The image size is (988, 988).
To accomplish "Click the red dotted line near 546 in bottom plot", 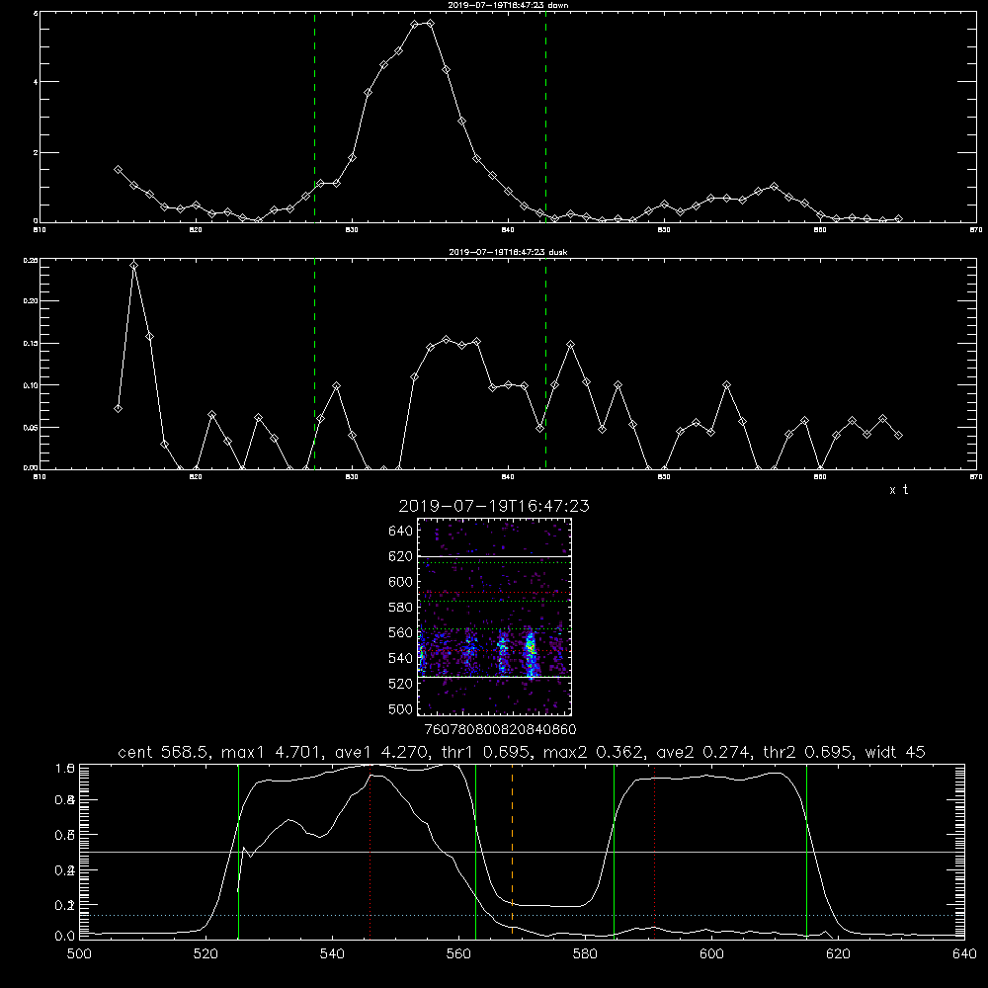I will [x=370, y=851].
